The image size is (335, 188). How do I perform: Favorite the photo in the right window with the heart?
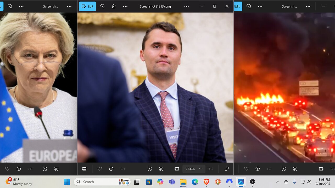click(246, 169)
